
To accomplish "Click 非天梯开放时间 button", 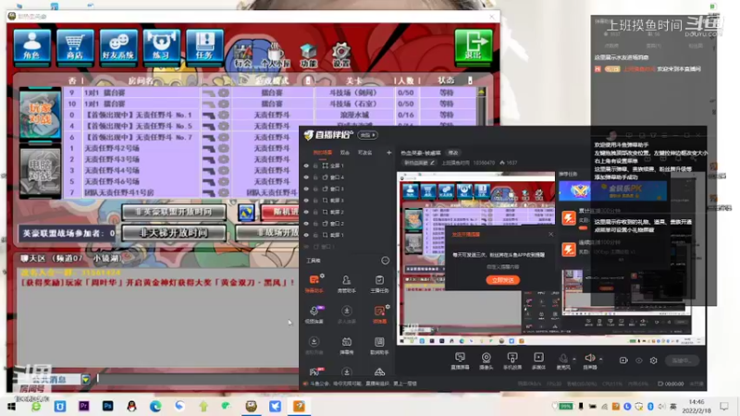I will [x=172, y=233].
